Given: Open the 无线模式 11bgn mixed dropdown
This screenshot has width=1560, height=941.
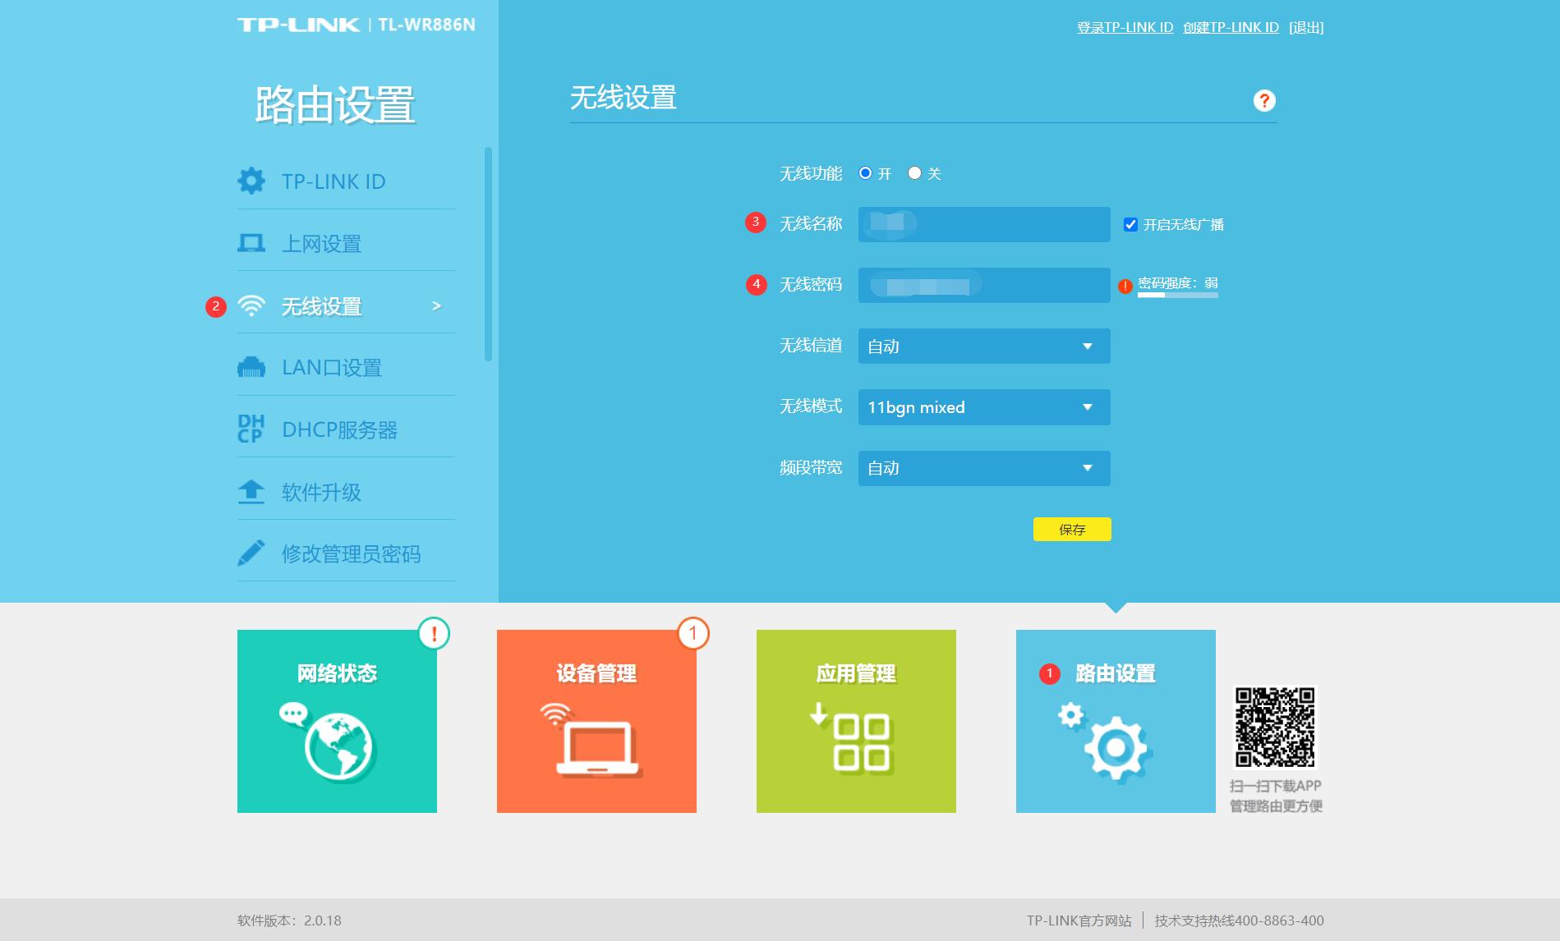Looking at the screenshot, I should tap(984, 407).
